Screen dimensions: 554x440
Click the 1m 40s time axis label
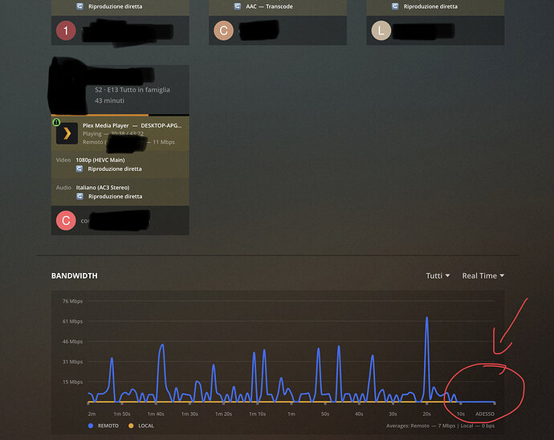pyautogui.click(x=156, y=414)
